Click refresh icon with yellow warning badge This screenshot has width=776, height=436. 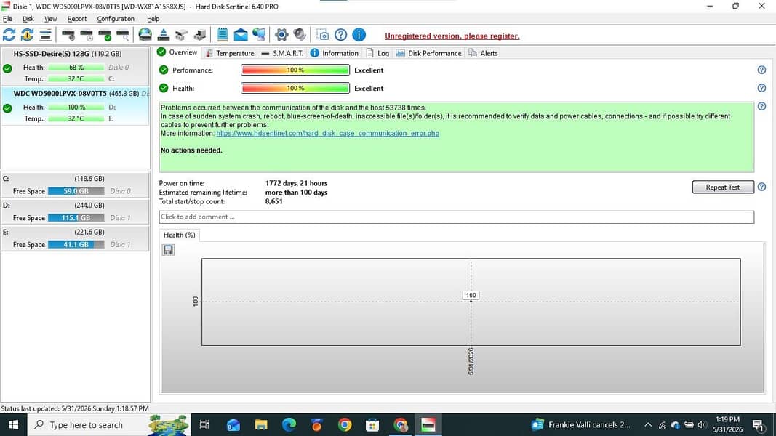27,35
